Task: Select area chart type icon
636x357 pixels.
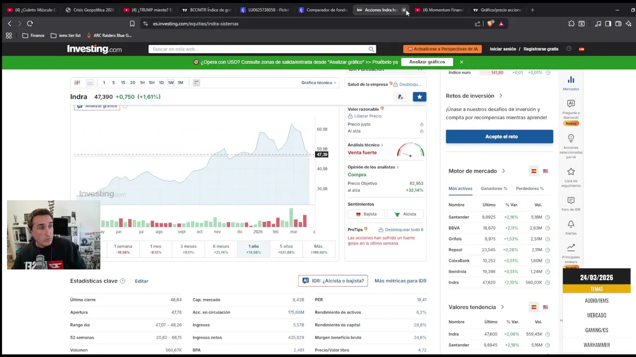Action: (90, 83)
